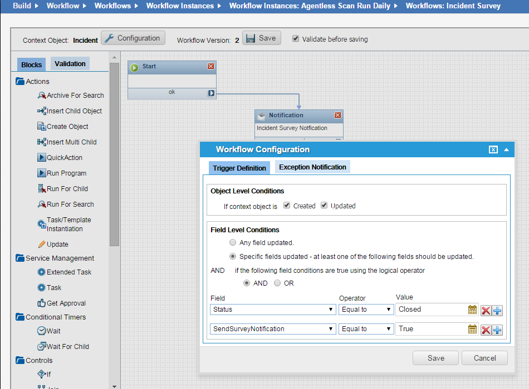
Task: Open the Status field dropdown
Action: point(273,310)
